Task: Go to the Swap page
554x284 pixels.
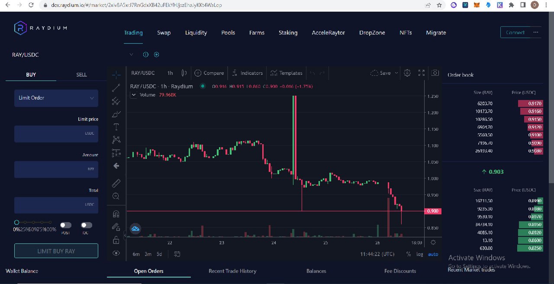Action: 164,32
